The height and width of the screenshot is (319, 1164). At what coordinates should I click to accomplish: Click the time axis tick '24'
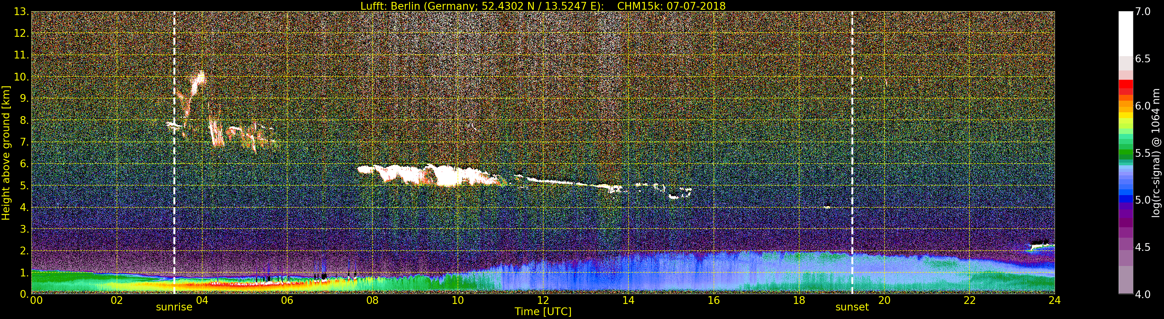[1055, 300]
